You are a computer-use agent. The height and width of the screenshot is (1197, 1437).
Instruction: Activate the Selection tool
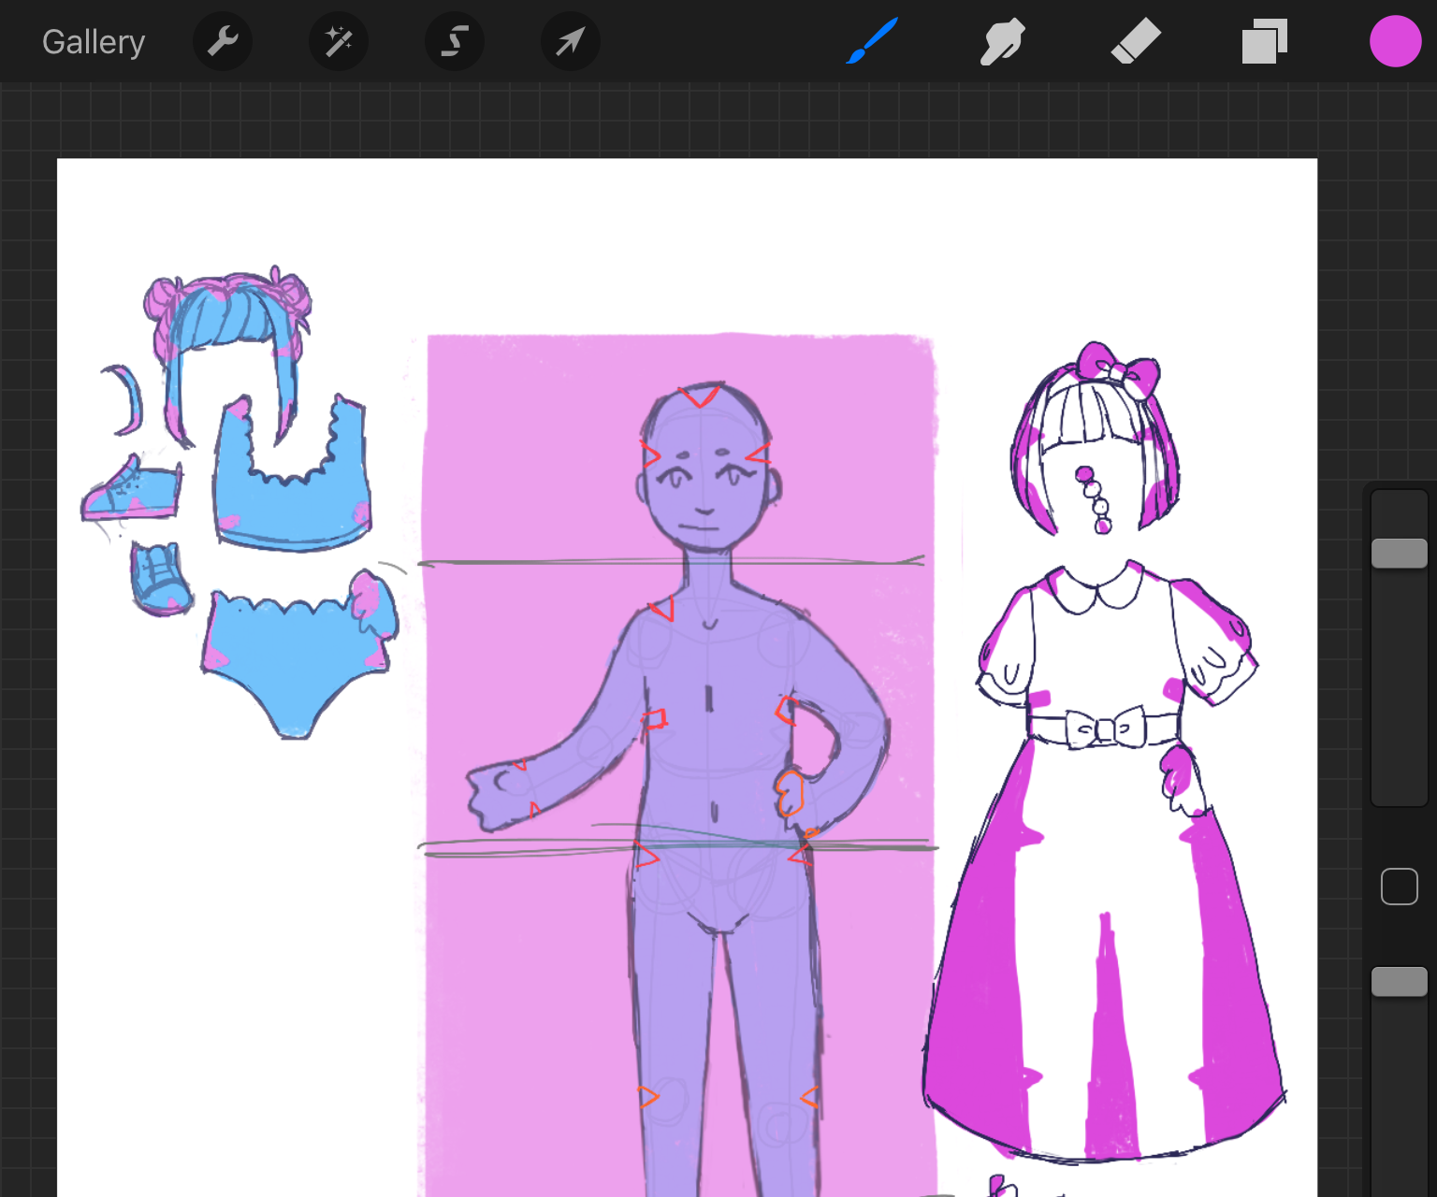(455, 41)
